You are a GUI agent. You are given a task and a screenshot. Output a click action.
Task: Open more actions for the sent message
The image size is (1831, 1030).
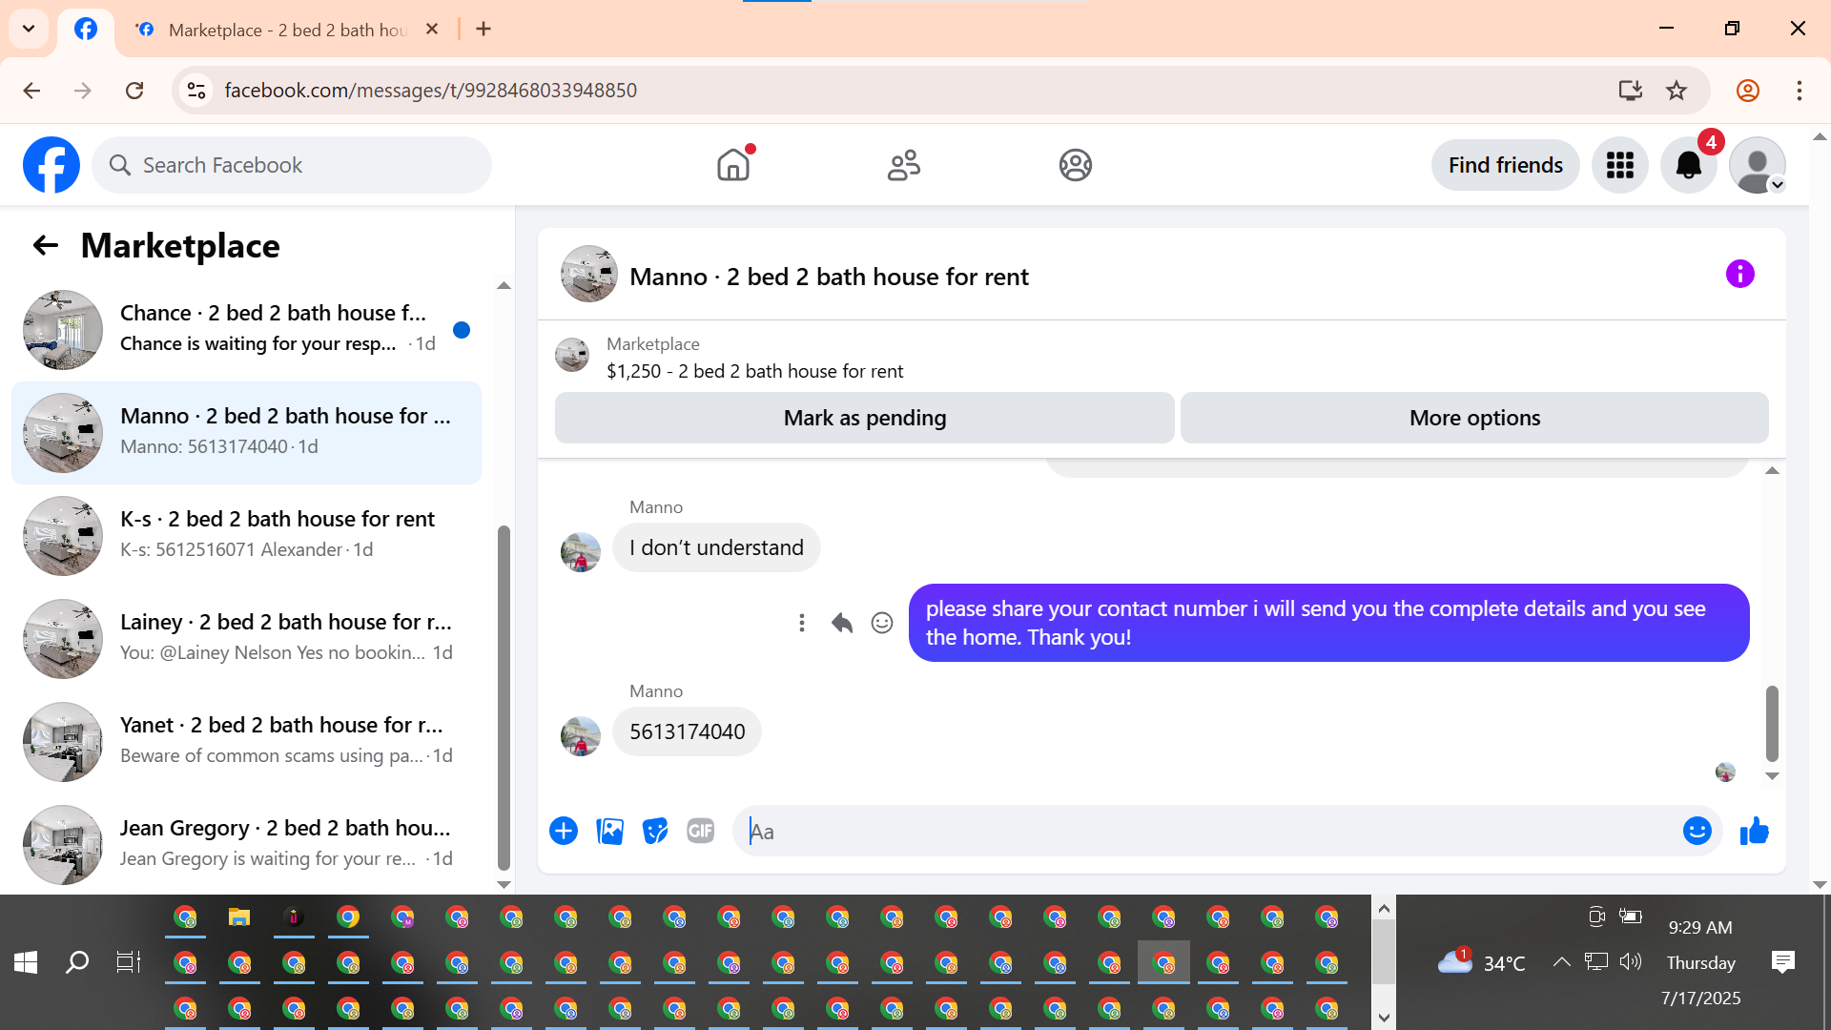click(802, 623)
